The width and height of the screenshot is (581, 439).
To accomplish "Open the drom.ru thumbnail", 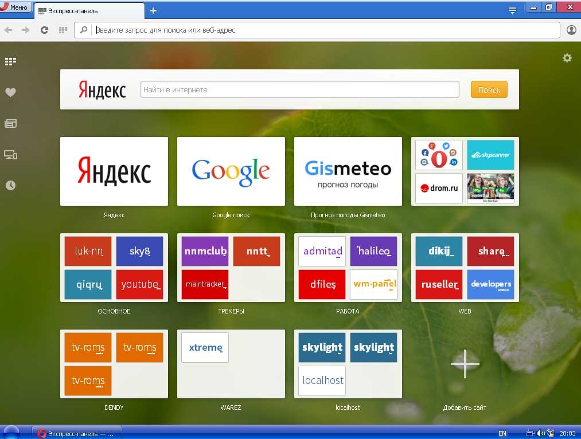I will pyautogui.click(x=439, y=188).
